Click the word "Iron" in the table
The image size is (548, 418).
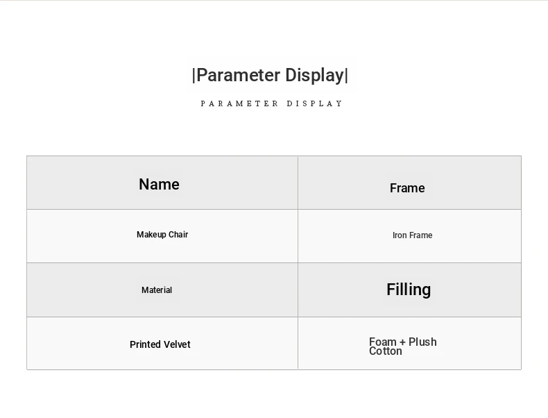[x=400, y=235]
